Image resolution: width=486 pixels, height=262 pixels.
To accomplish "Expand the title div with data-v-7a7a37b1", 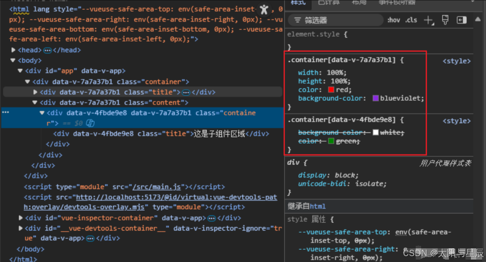I will pos(35,92).
